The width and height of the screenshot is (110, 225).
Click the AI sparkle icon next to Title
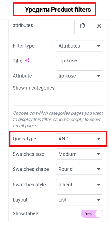(27, 61)
